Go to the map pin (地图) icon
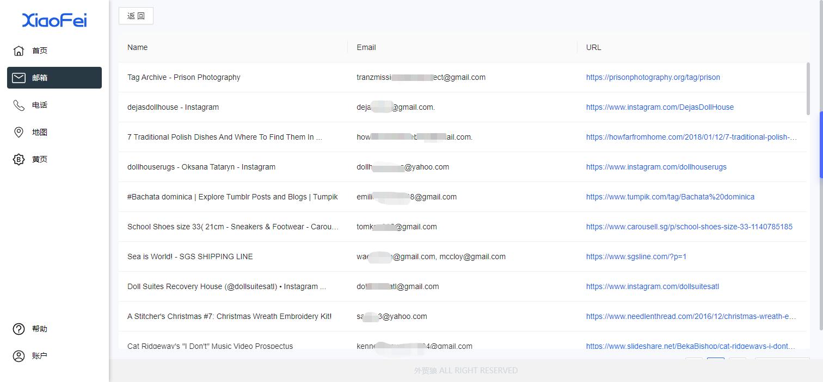Screen dimensions: 823x382 click(19, 132)
